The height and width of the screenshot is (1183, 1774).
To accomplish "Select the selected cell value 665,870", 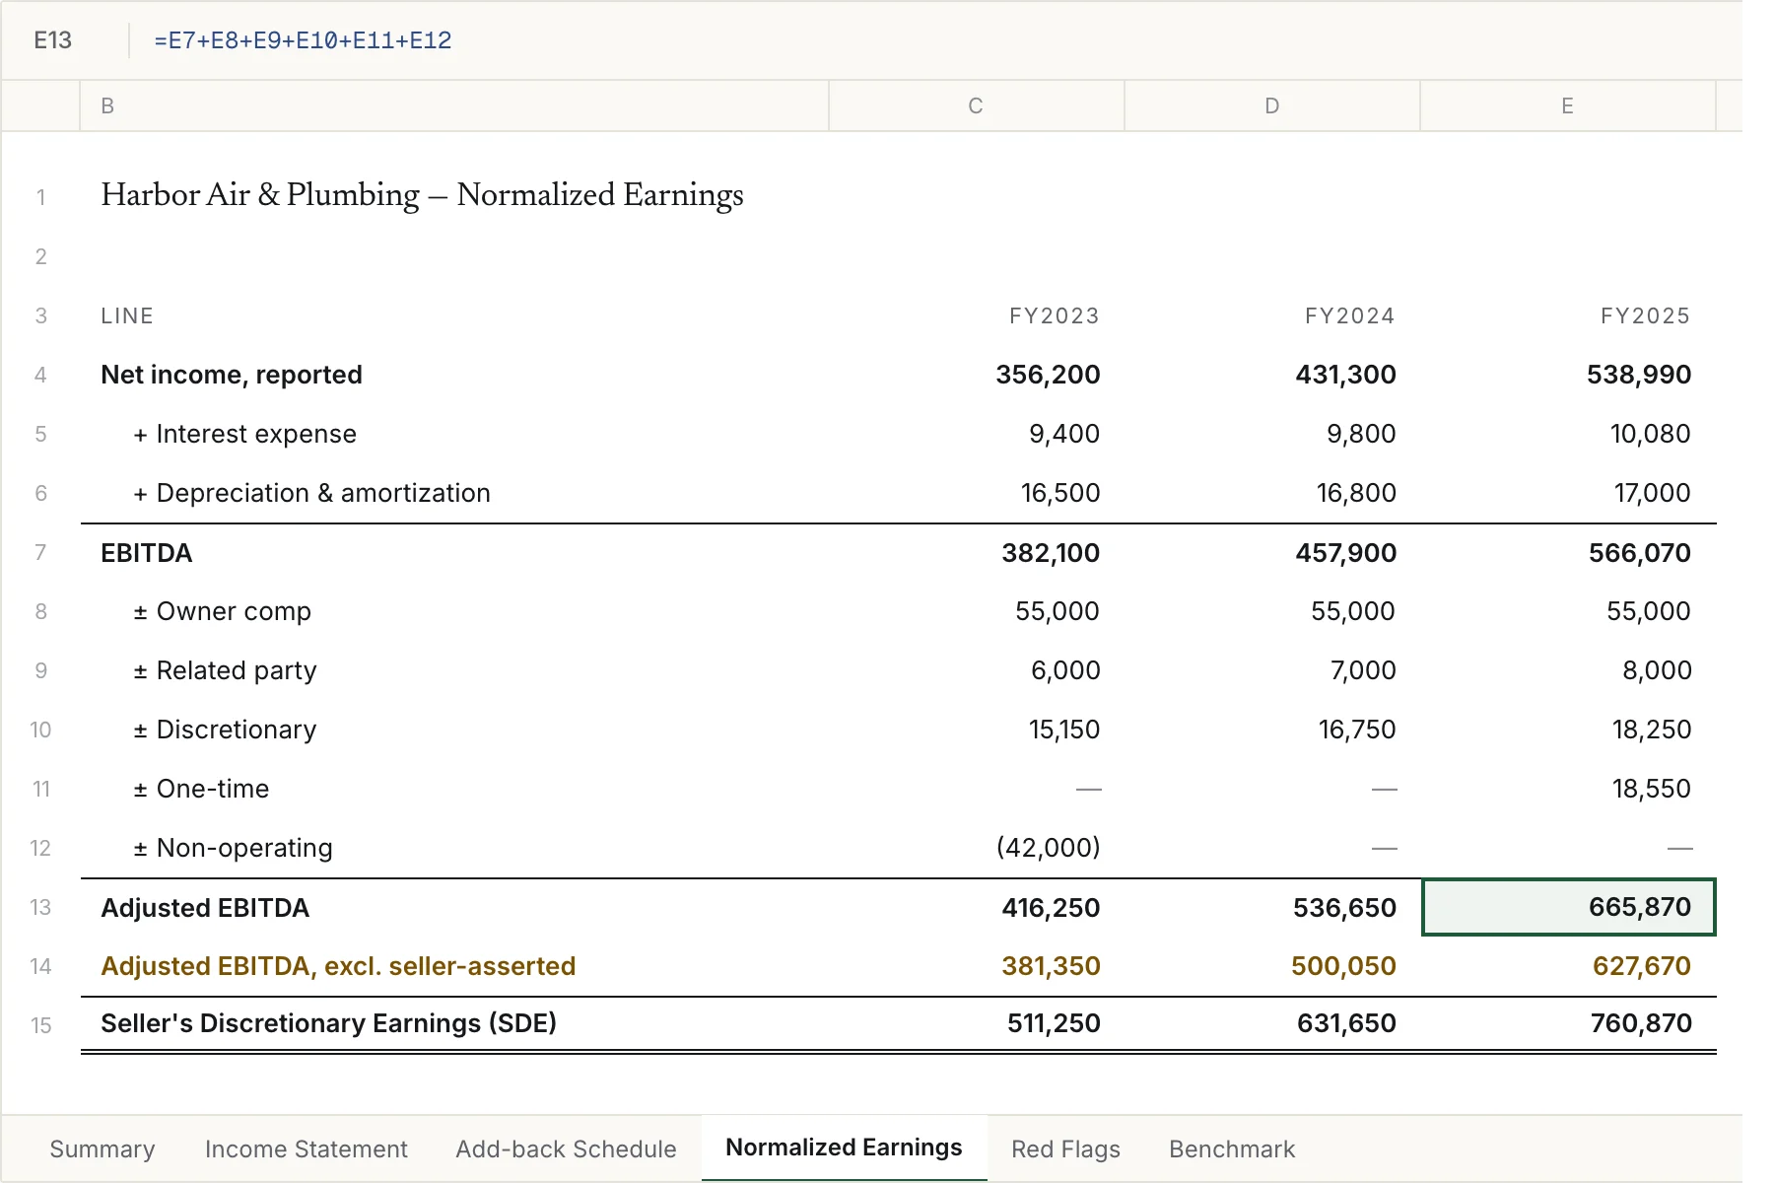I will 1569,907.
